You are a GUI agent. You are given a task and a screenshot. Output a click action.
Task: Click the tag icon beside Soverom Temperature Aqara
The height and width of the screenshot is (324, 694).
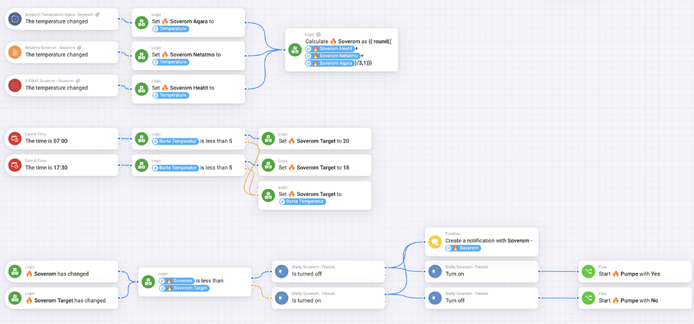[97, 14]
